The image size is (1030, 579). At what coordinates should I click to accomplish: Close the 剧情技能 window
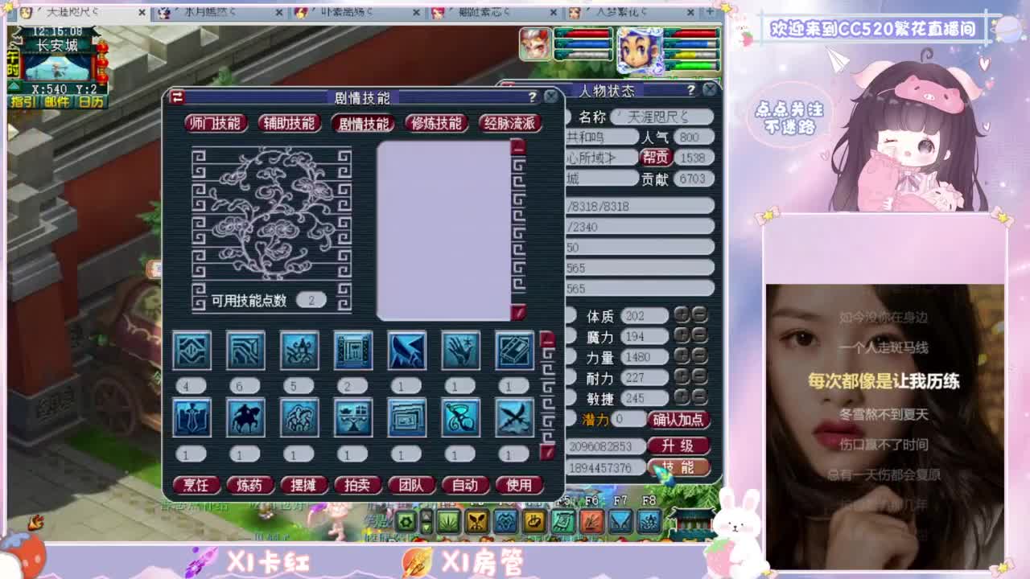tap(550, 96)
